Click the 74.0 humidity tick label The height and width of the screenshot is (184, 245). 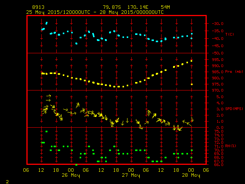point(219,135)
